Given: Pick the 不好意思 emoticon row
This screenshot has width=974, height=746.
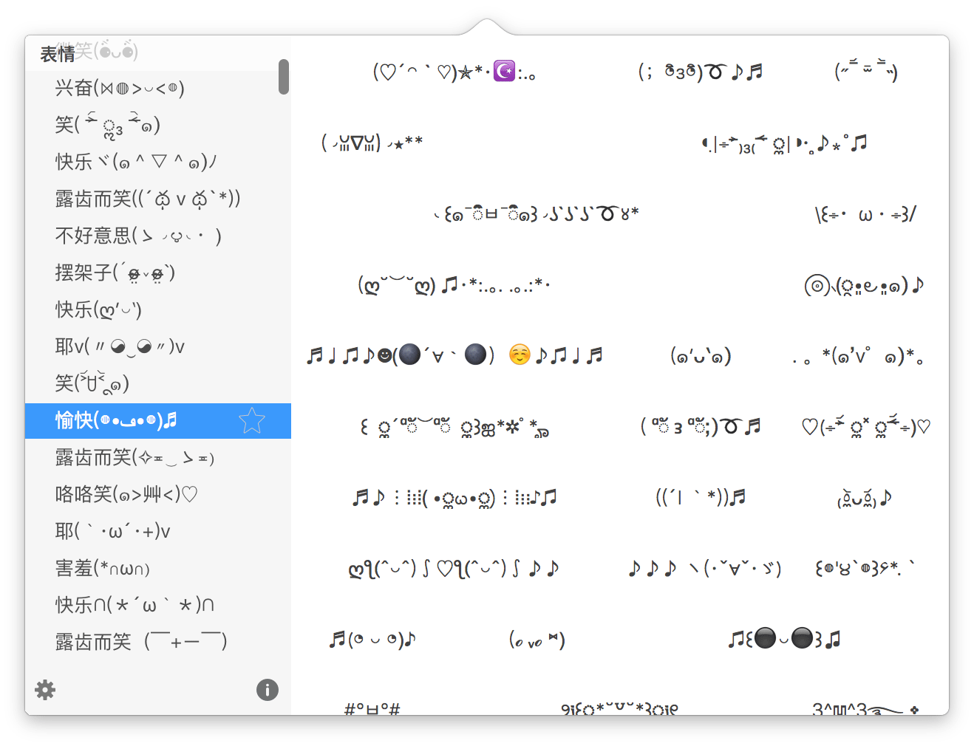Looking at the screenshot, I should coord(158,236).
